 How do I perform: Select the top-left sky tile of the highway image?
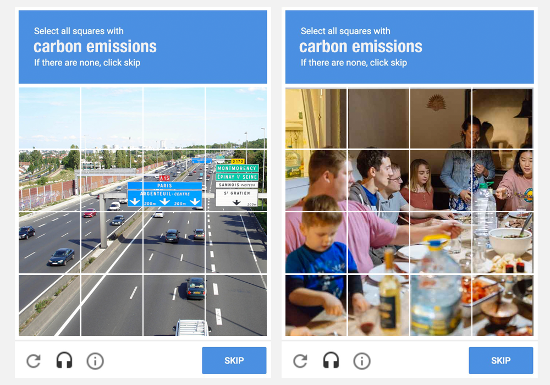coord(49,118)
